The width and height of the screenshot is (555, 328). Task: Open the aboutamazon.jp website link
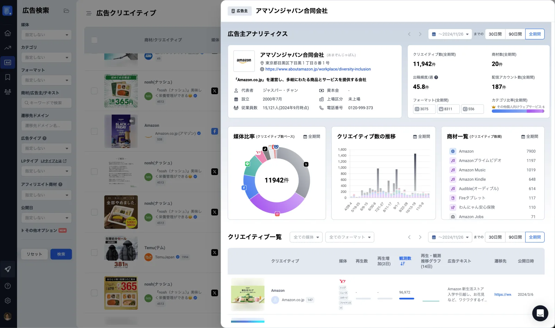(318, 69)
